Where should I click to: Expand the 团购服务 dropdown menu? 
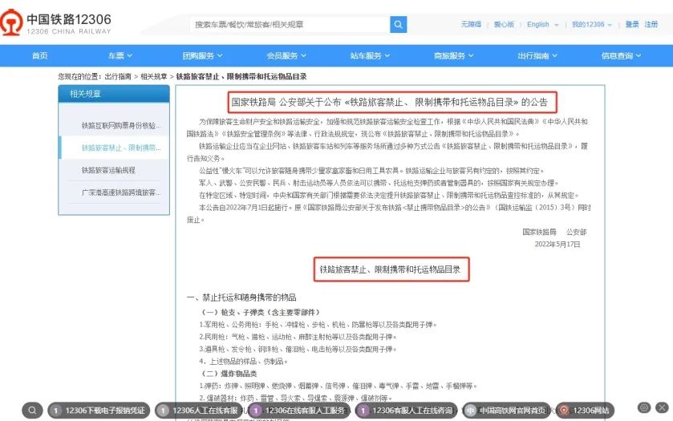201,55
